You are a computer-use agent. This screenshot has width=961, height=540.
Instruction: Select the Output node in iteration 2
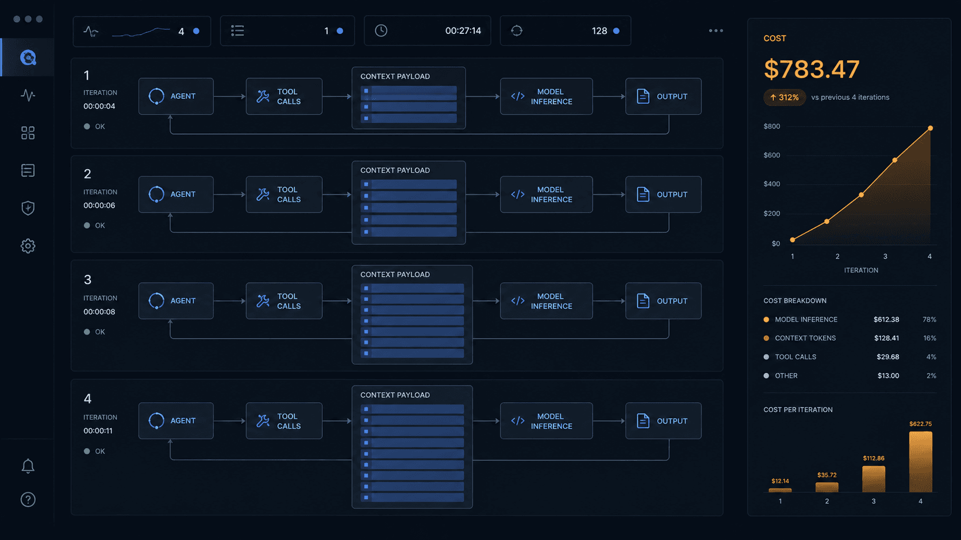(x=663, y=195)
